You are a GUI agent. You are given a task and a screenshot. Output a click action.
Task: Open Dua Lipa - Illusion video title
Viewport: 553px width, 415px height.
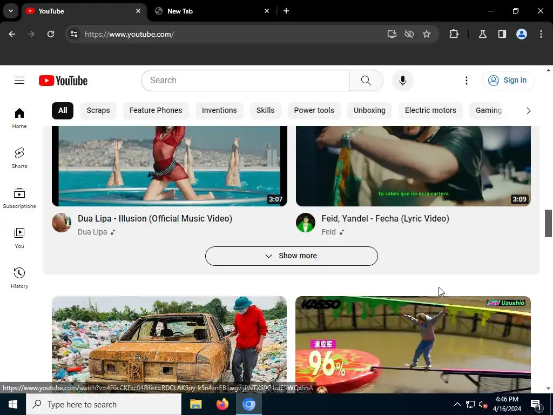[x=155, y=218]
